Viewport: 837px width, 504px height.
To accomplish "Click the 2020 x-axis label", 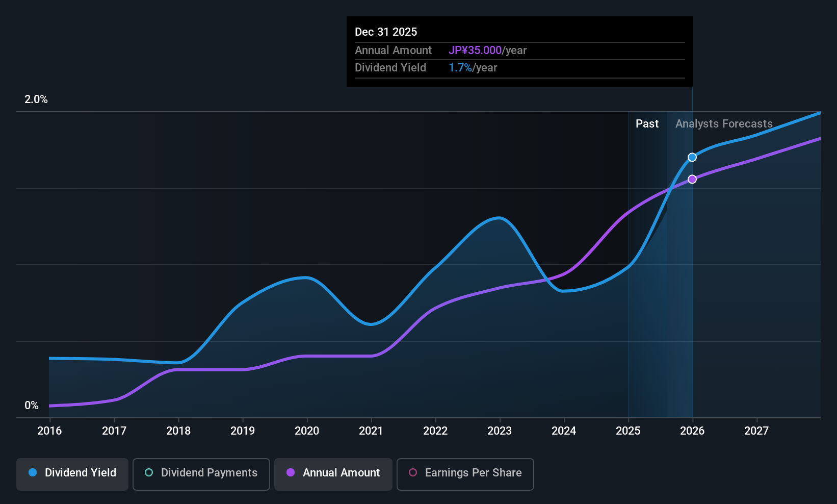I will click(x=307, y=431).
